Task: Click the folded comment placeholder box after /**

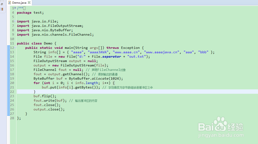Action: tap(24, 8)
